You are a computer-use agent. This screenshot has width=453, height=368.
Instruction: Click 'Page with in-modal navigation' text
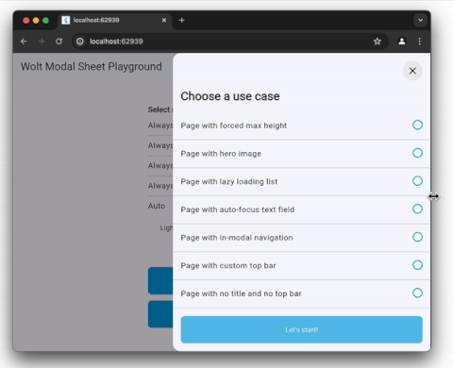point(237,238)
